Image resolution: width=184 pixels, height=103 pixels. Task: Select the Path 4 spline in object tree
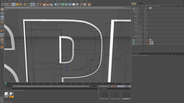140,32
